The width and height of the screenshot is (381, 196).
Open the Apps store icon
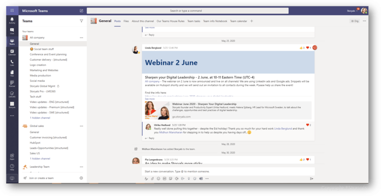12,156
